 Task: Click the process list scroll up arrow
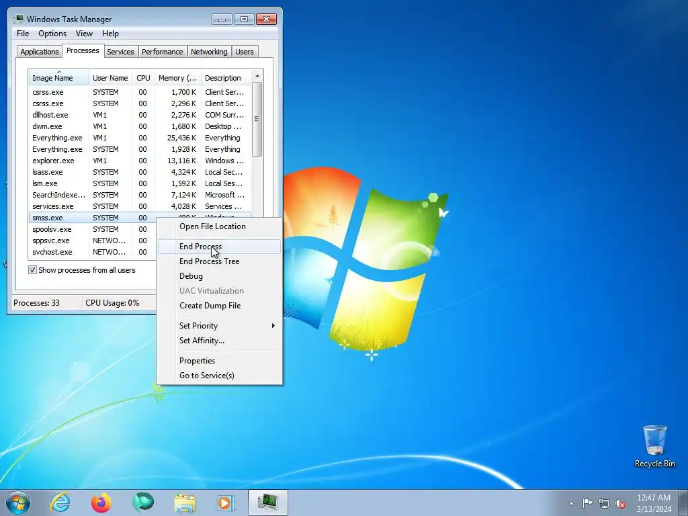257,76
